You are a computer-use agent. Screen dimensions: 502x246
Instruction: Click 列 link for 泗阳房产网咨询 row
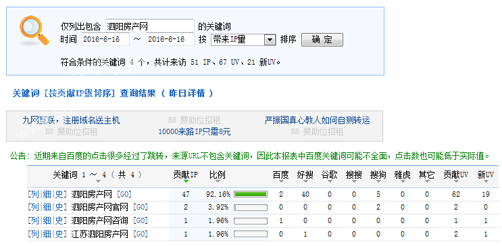click(x=34, y=221)
